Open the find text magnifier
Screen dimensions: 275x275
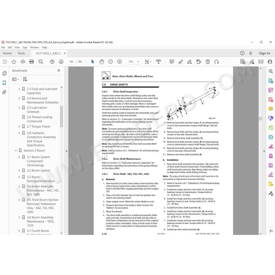click(x=41, y=62)
